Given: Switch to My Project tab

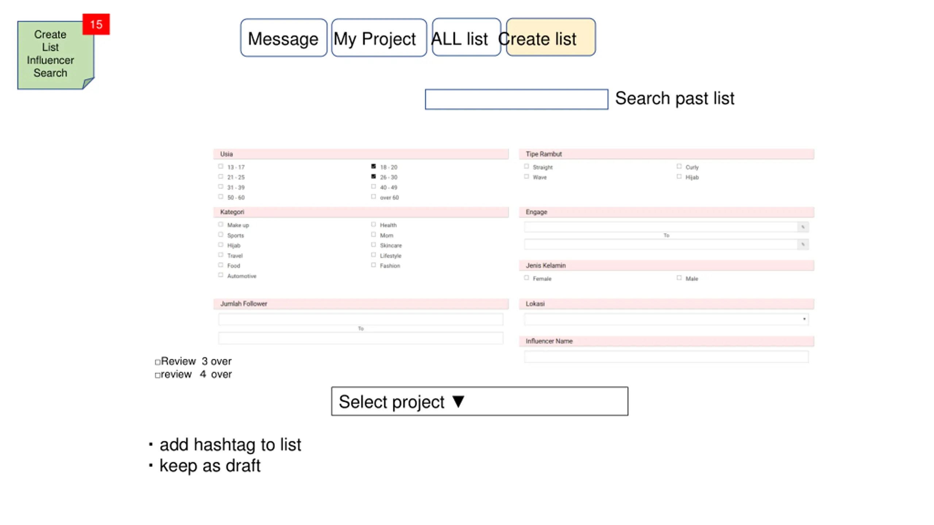Looking at the screenshot, I should 379,38.
